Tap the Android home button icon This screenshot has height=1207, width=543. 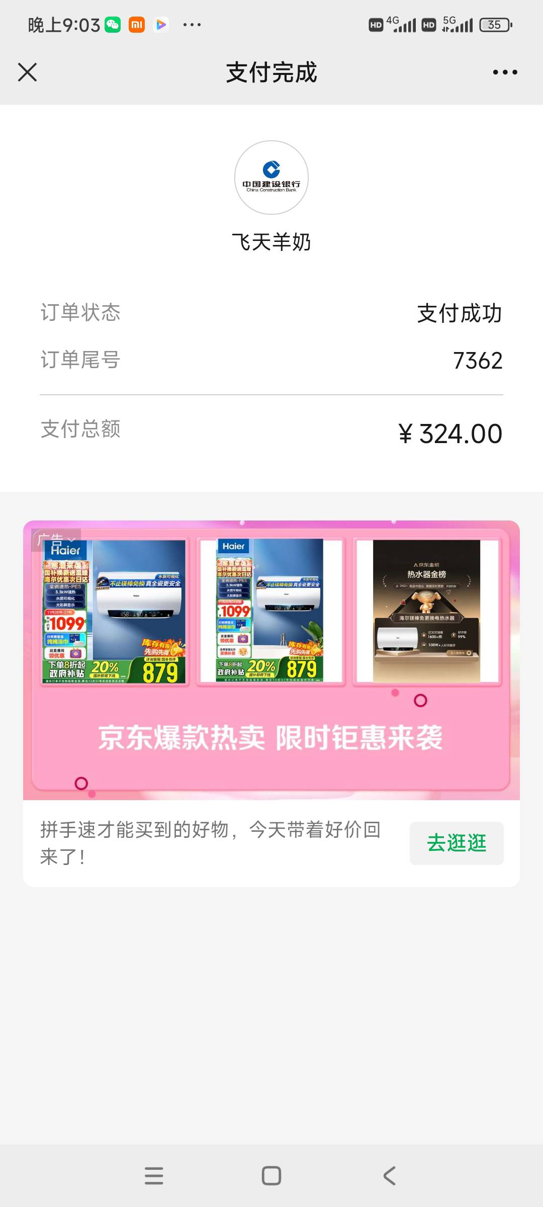[x=271, y=1176]
